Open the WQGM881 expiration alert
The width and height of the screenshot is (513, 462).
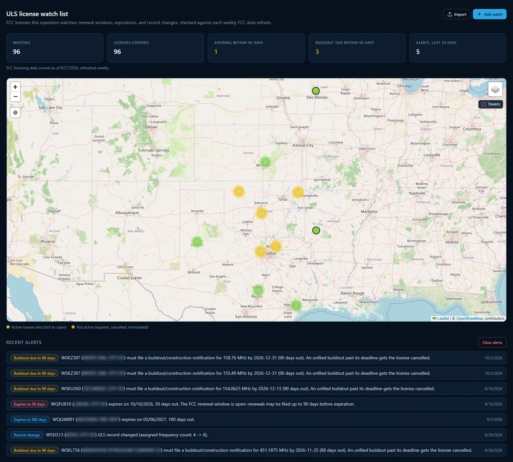(256, 419)
